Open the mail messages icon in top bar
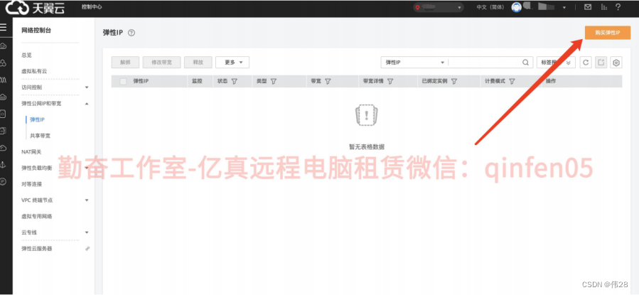Viewport: 639px width, 295px height. click(588, 7)
